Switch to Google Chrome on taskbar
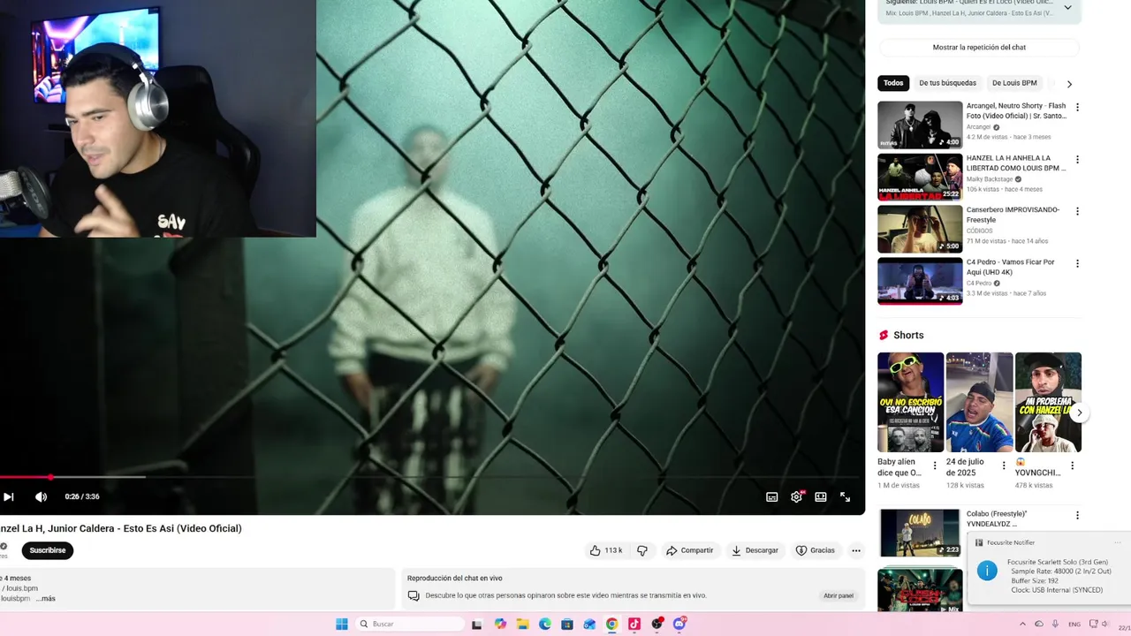The image size is (1131, 636). 611,624
